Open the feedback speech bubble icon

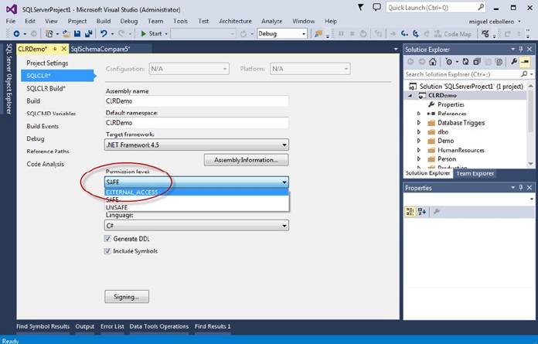[x=376, y=7]
